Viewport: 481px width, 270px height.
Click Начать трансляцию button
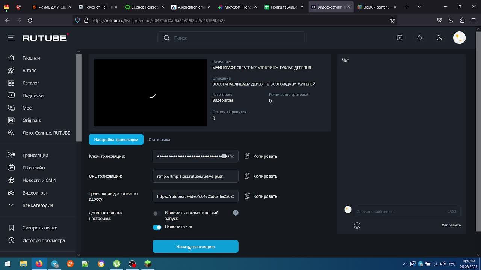(195, 246)
